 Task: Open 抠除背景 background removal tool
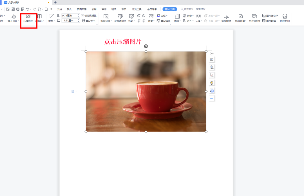[106, 18]
